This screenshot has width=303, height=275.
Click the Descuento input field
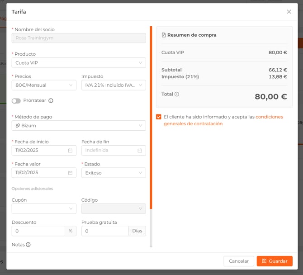pyautogui.click(x=38, y=231)
